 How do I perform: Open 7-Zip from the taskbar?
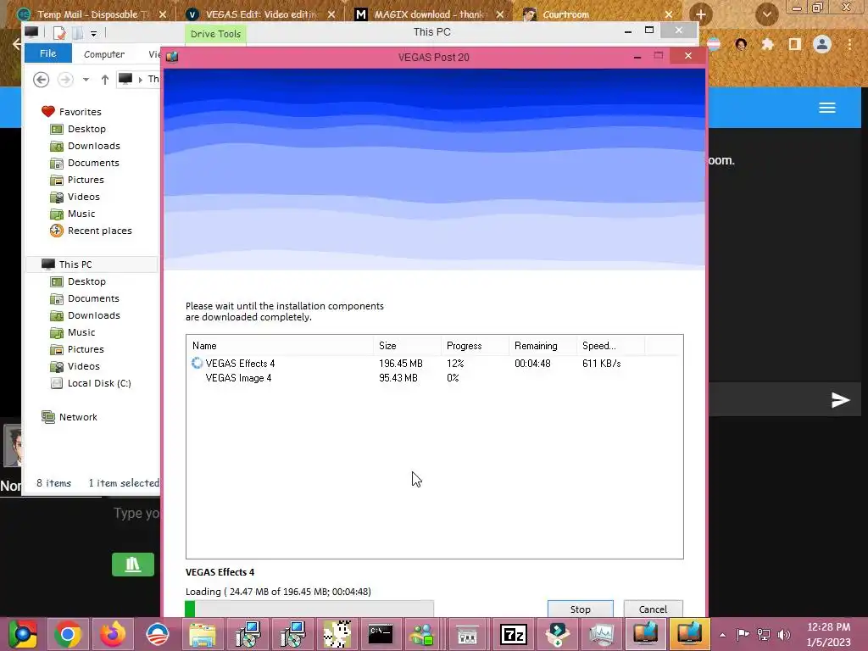(513, 634)
